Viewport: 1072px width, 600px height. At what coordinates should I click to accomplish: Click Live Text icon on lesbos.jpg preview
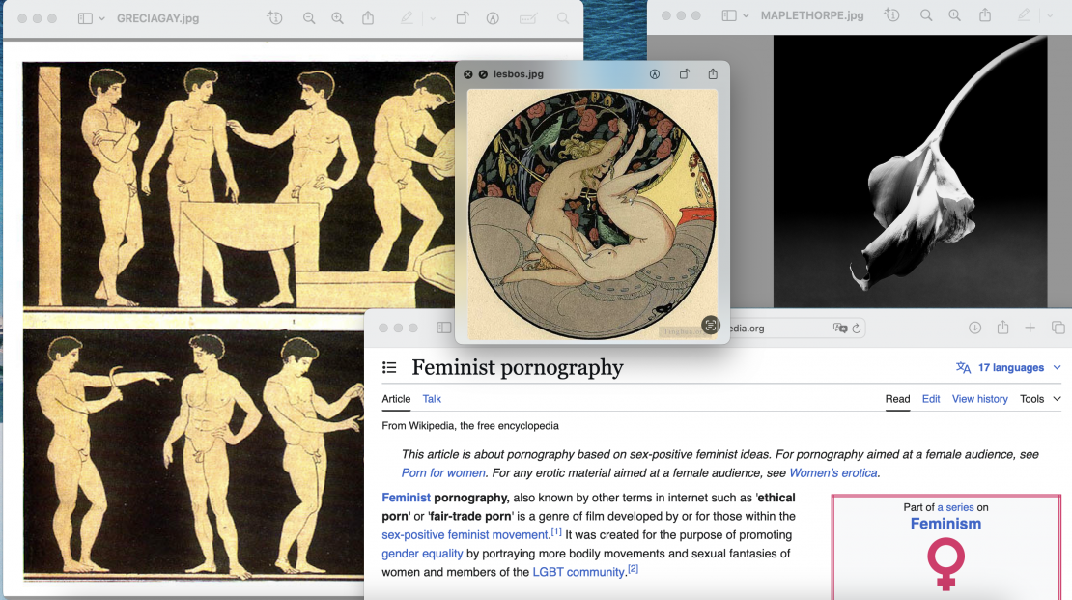pos(711,326)
